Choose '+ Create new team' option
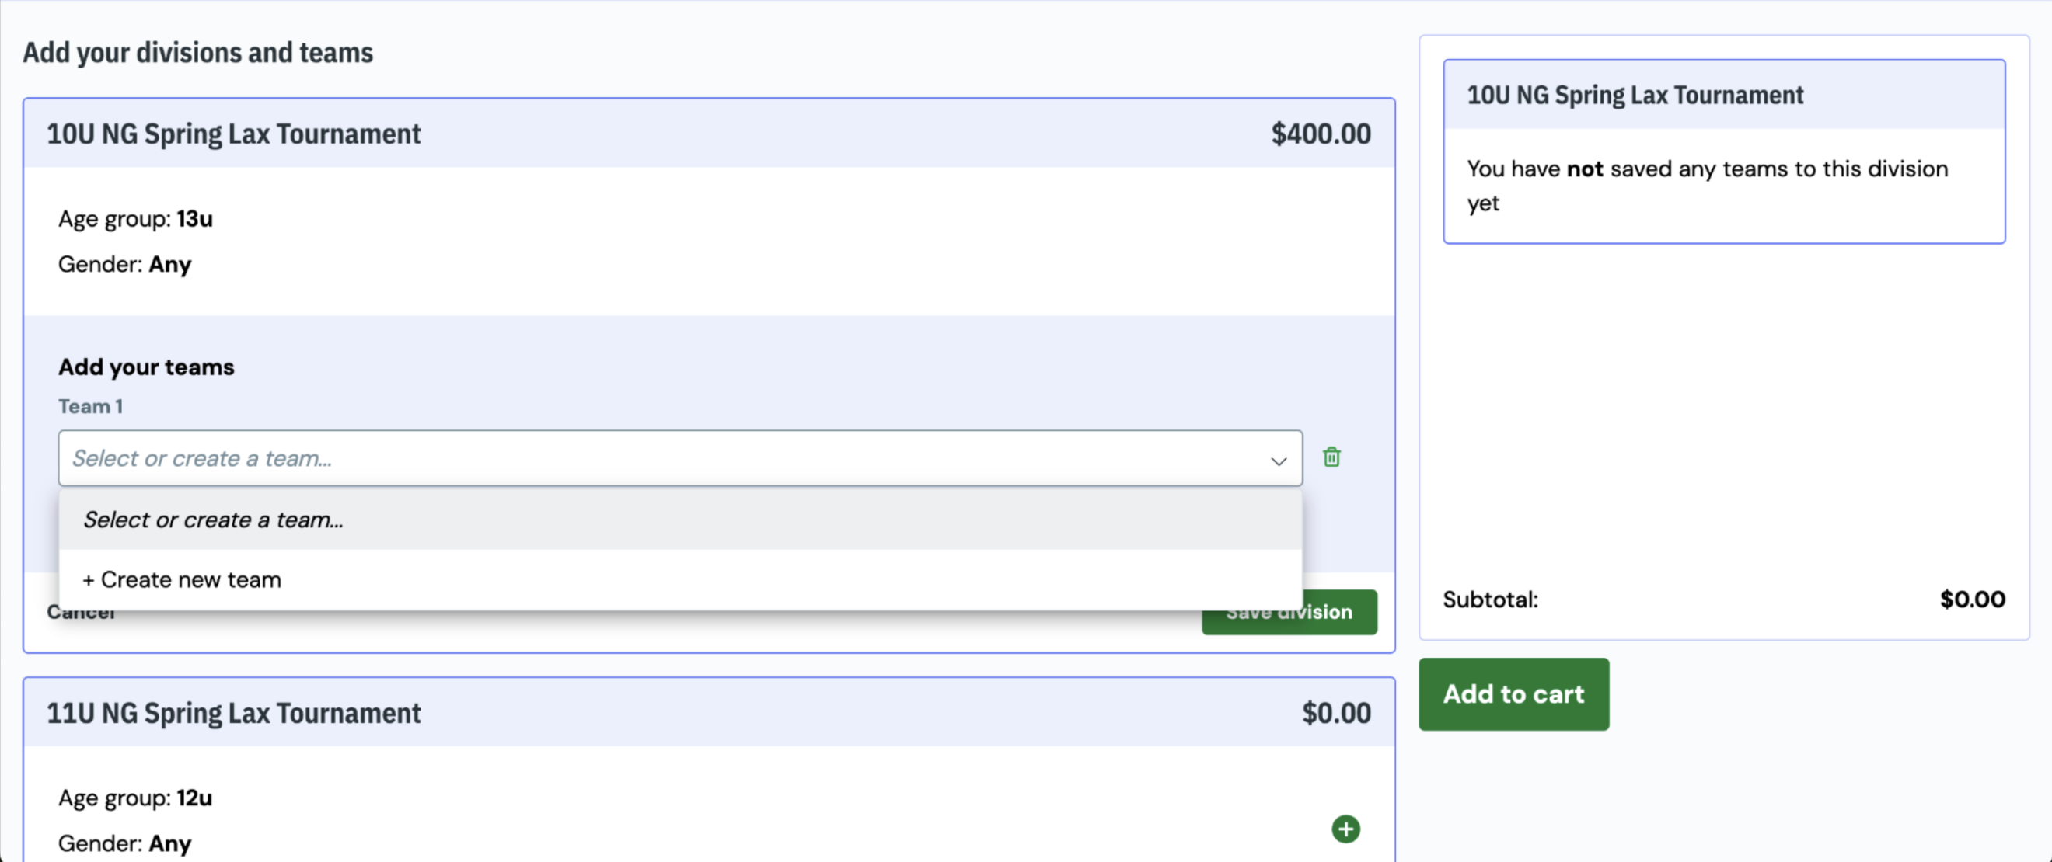Image resolution: width=2052 pixels, height=862 pixels. [x=679, y=579]
